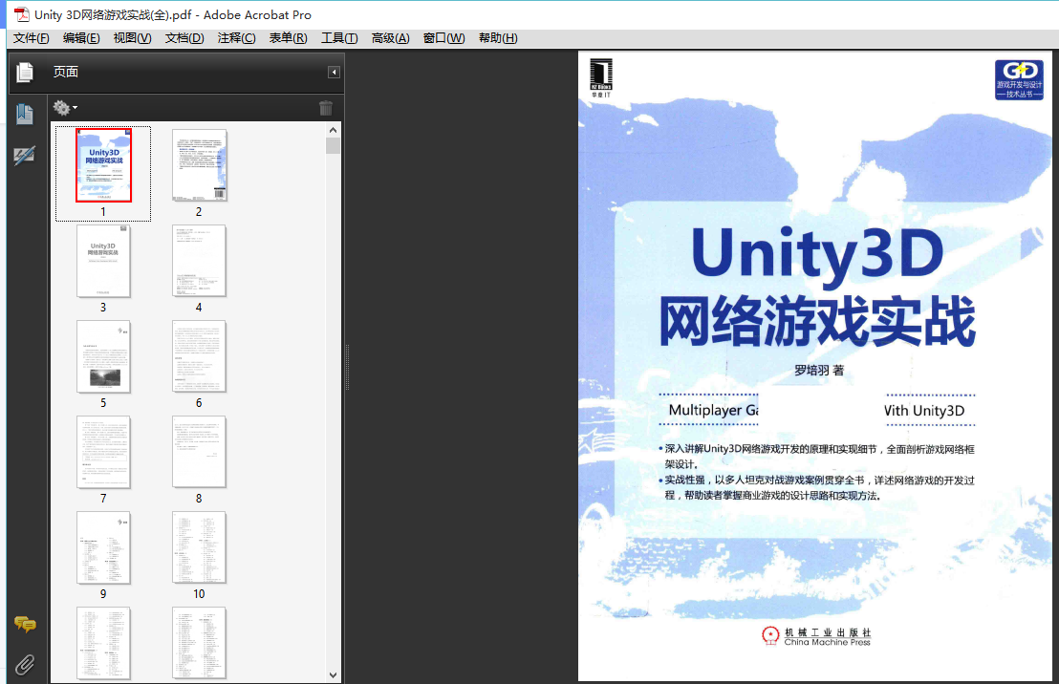The width and height of the screenshot is (1059, 684).
Task: Click the HZ Books logo on cover
Action: (601, 77)
